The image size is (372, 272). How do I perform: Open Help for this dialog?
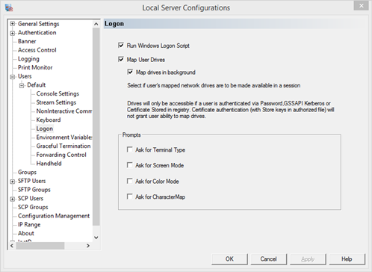point(347,259)
